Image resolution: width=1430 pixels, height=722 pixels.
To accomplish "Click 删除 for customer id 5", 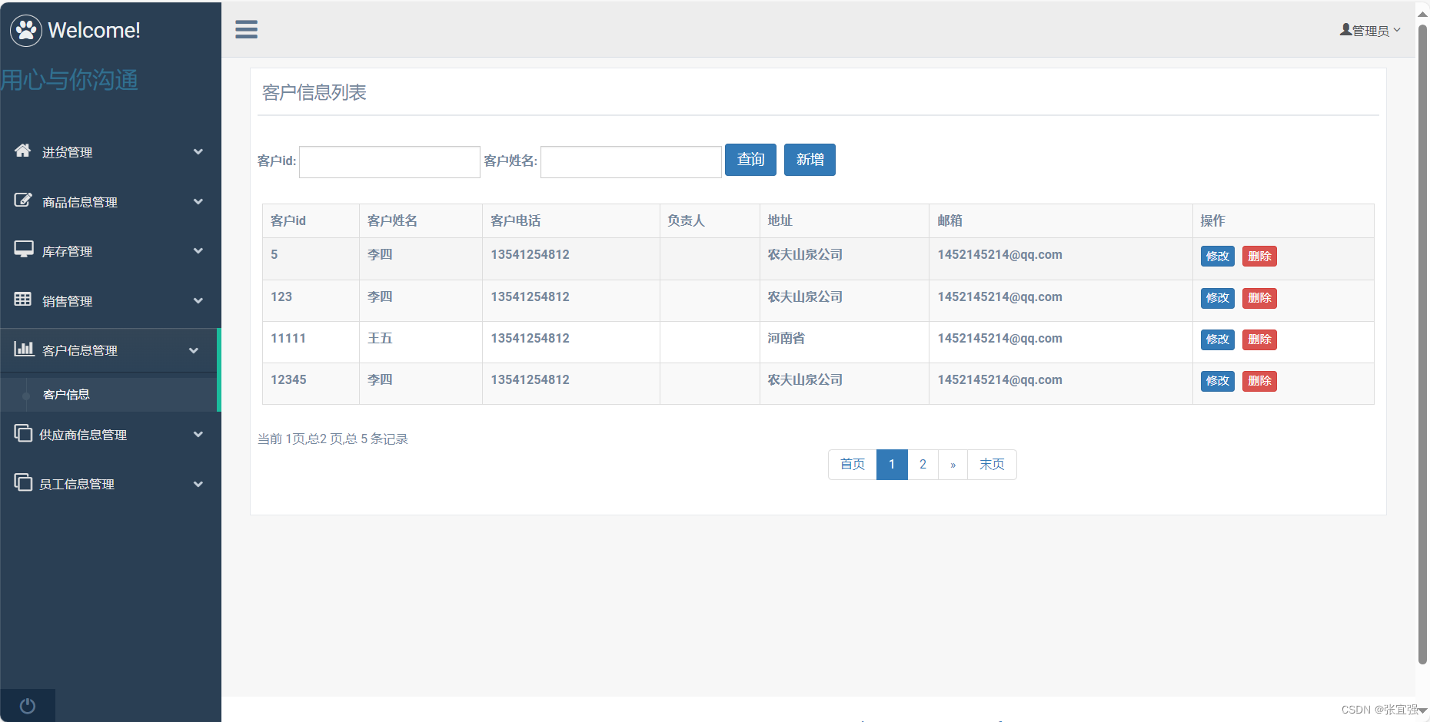I will coord(1259,257).
